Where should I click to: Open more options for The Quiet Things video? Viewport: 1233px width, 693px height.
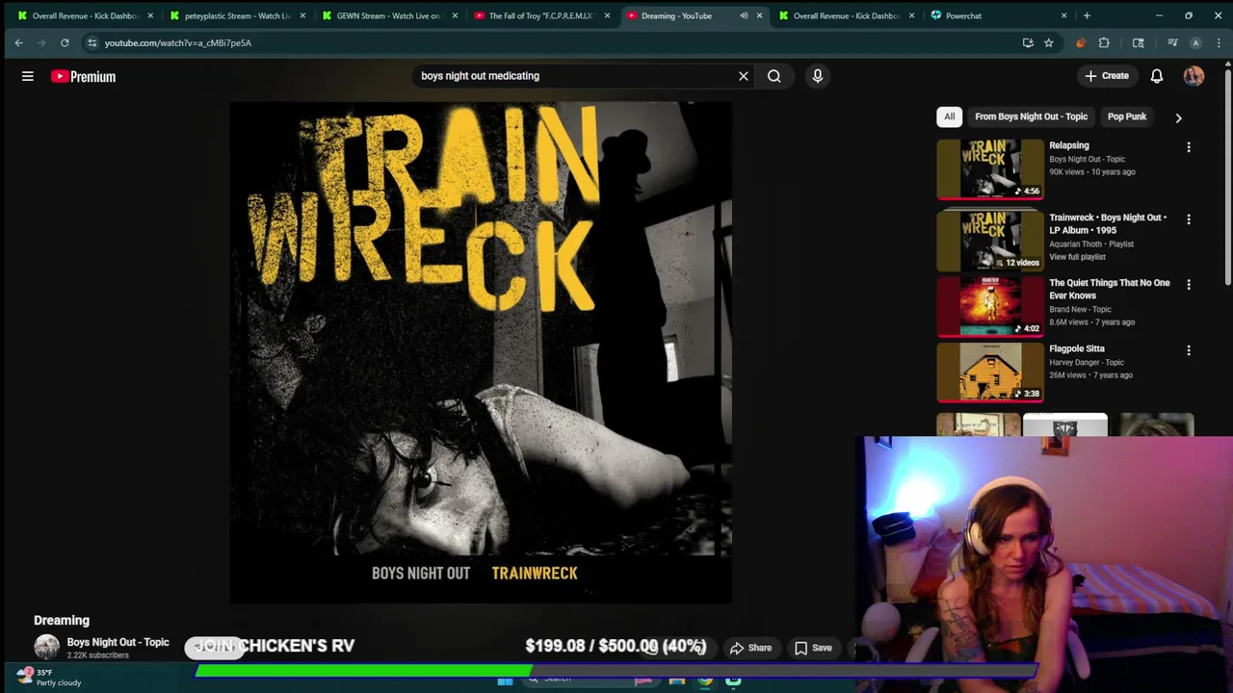(x=1188, y=285)
